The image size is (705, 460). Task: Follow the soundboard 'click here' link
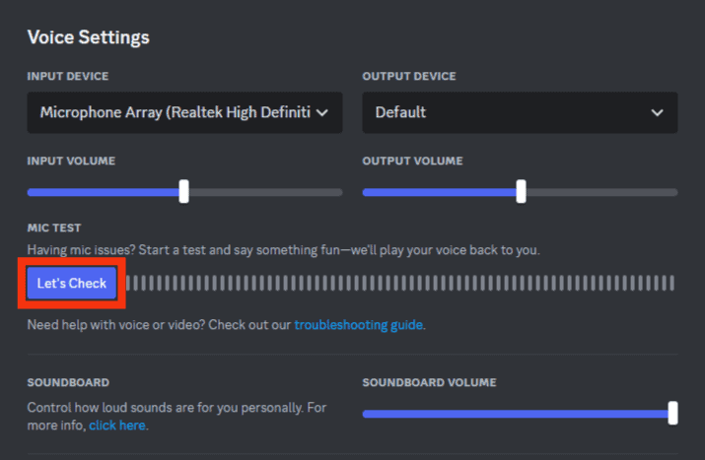click(117, 425)
